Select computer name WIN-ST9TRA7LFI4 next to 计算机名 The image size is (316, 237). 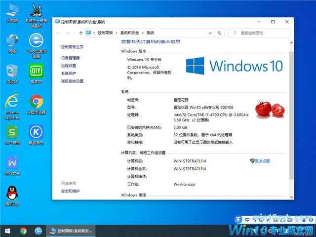point(190,161)
